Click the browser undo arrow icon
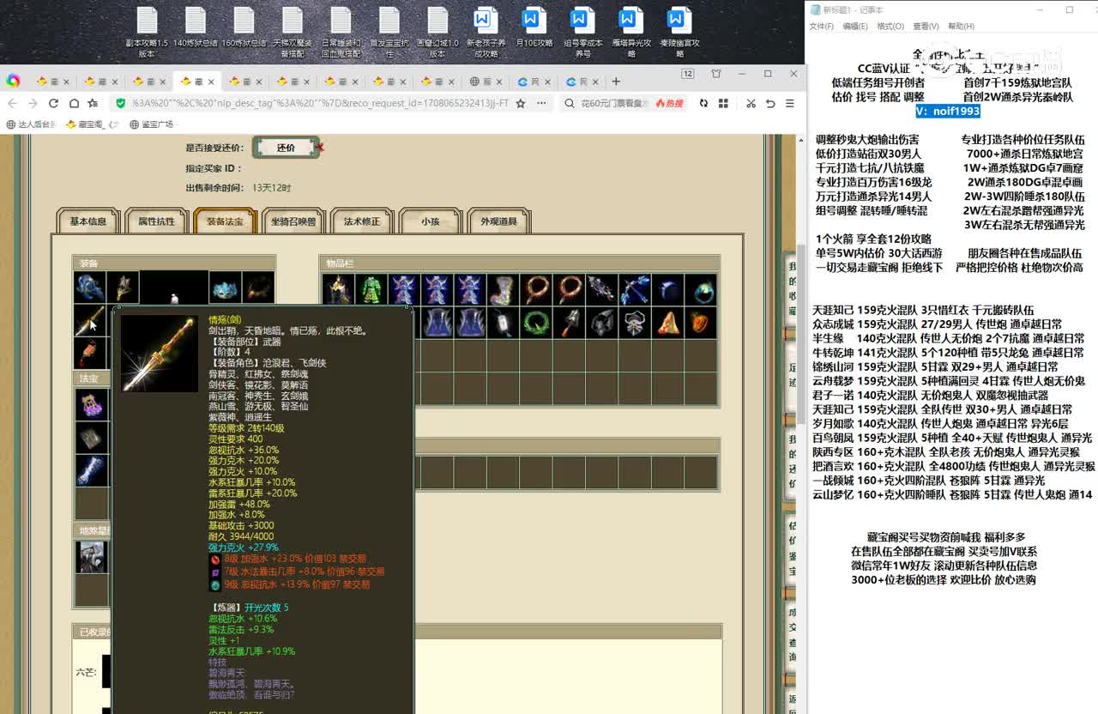This screenshot has height=714, width=1098. (x=770, y=103)
